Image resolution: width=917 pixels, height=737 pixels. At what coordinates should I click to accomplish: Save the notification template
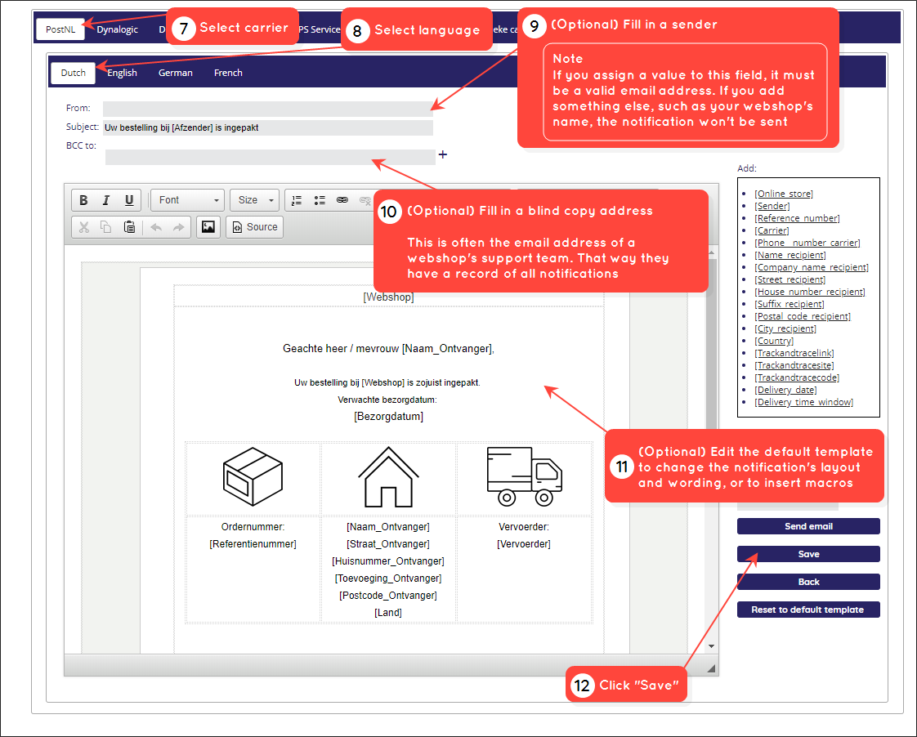pos(808,554)
